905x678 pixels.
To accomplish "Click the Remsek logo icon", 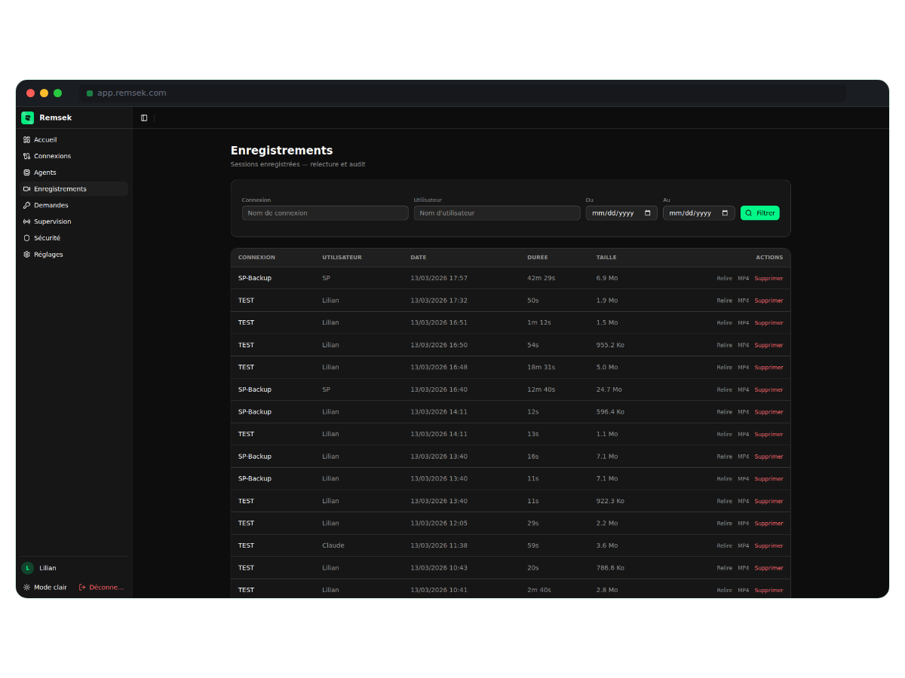I will point(27,118).
